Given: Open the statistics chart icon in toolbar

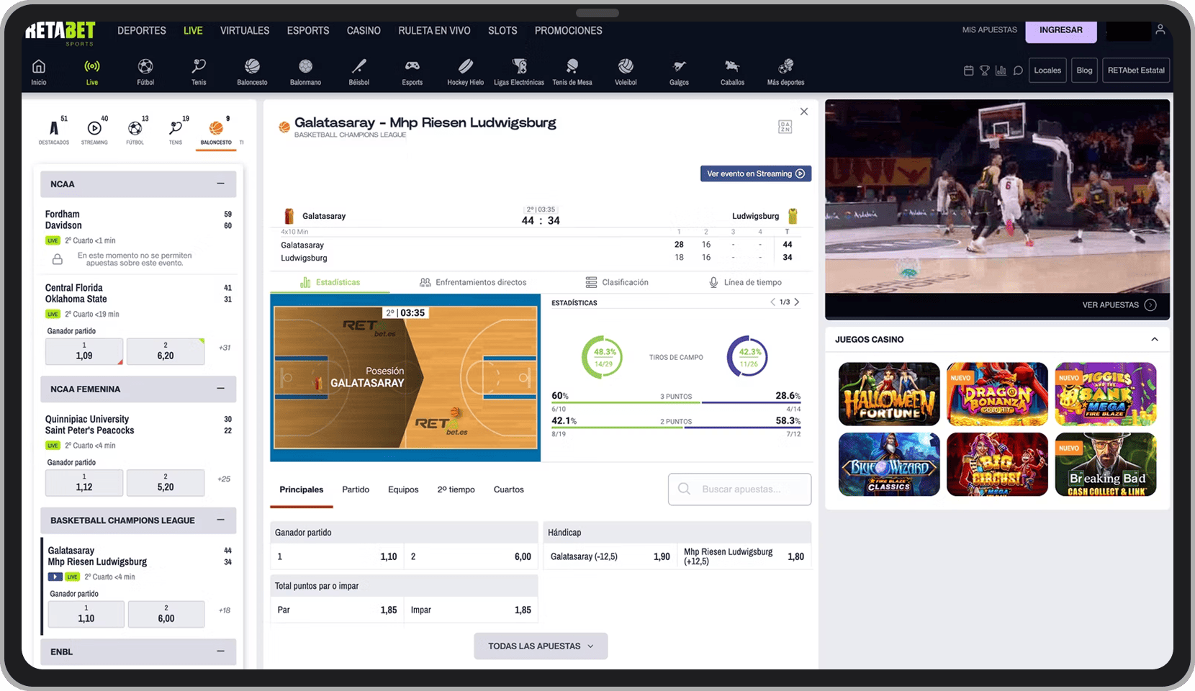Looking at the screenshot, I should pyautogui.click(x=1001, y=71).
